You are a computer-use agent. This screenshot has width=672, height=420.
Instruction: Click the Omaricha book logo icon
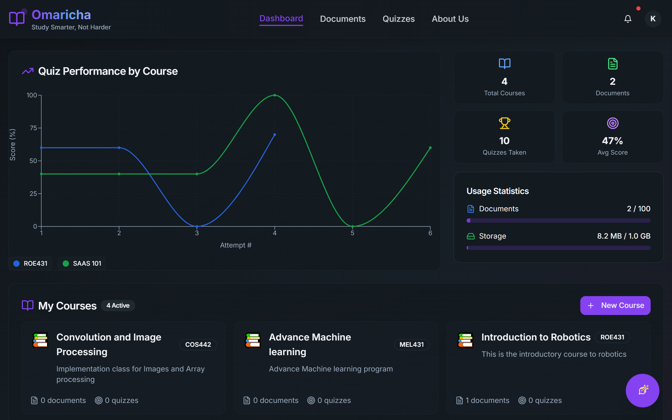pyautogui.click(x=17, y=18)
